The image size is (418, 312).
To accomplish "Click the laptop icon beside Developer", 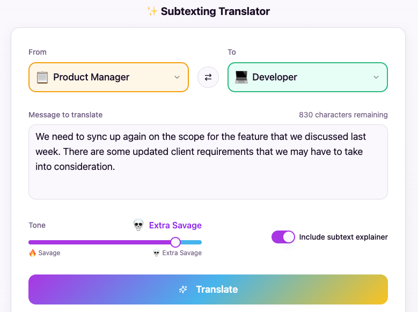I will click(241, 77).
